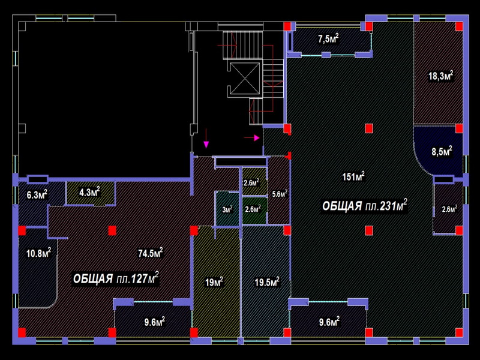This screenshot has height=360, width=480.
Task: Click the 19.5м² room label
Action: (x=267, y=282)
